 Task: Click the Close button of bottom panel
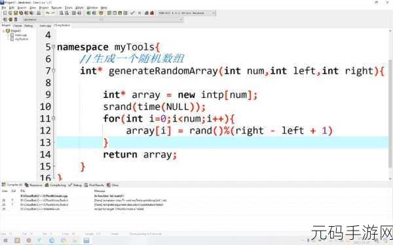click(x=113, y=185)
